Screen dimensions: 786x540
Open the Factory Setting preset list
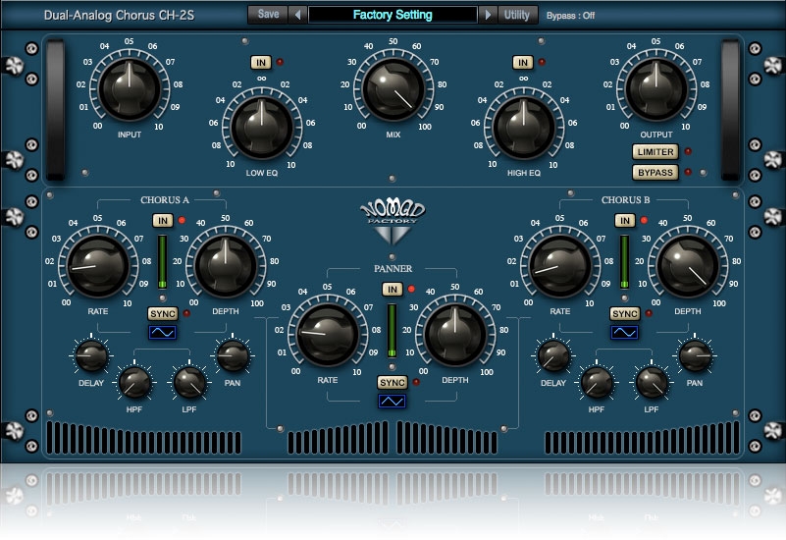pyautogui.click(x=393, y=15)
